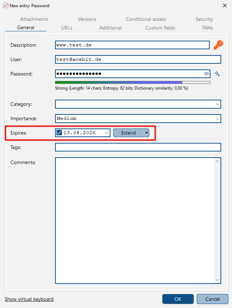This screenshot has width=232, height=308.
Task: Switch to the Attachments tab
Action: pyautogui.click(x=34, y=19)
